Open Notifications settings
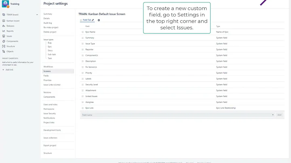The height and width of the screenshot is (163, 291). coord(49,118)
